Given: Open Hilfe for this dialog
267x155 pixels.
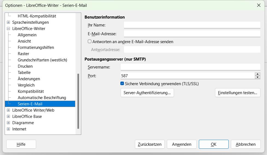Looking at the screenshot, I should click(21, 144).
